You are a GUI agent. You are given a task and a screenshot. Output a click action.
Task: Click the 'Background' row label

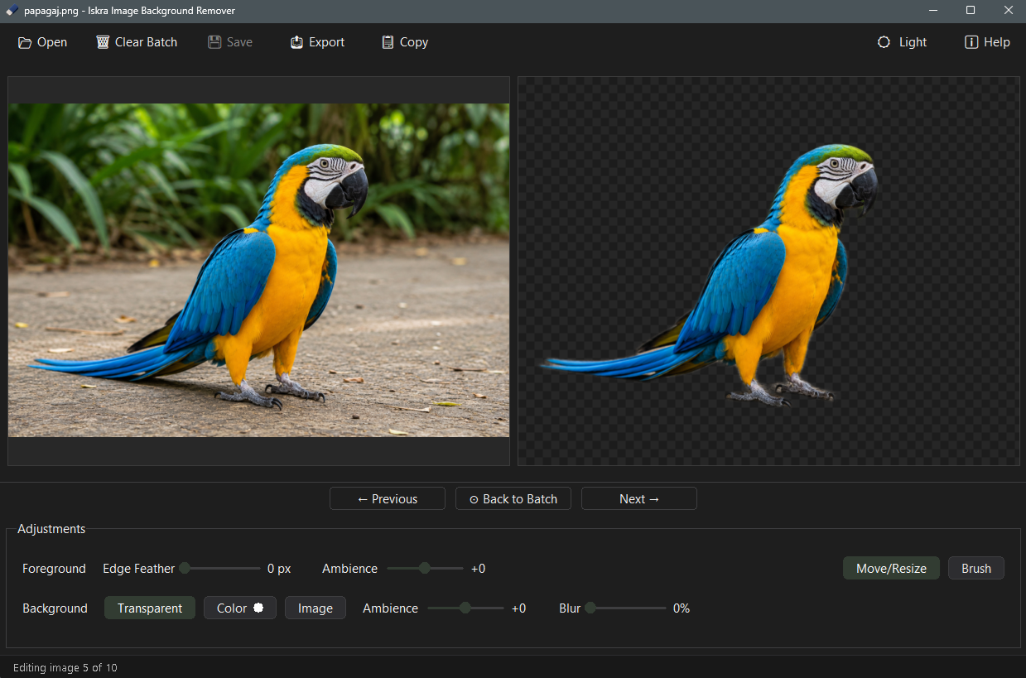55,608
